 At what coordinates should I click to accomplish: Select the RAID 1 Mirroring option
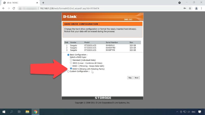click(71, 66)
